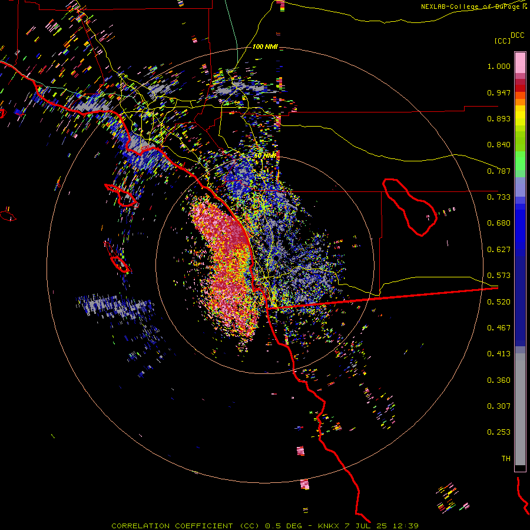530x530 pixels.
Task: Click the 0.467 scale value
Action: pyautogui.click(x=499, y=328)
